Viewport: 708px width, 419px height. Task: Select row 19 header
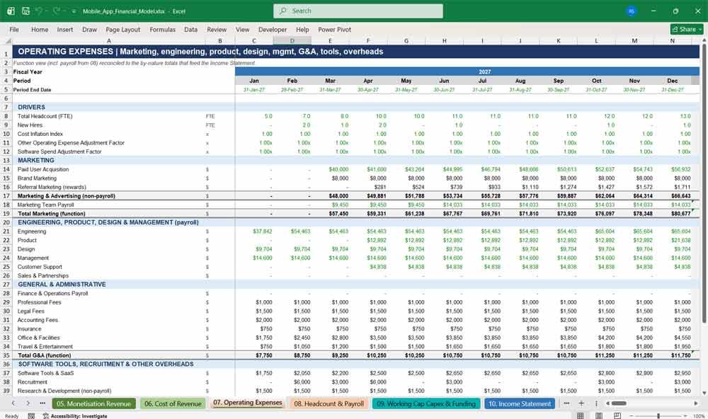click(6, 214)
